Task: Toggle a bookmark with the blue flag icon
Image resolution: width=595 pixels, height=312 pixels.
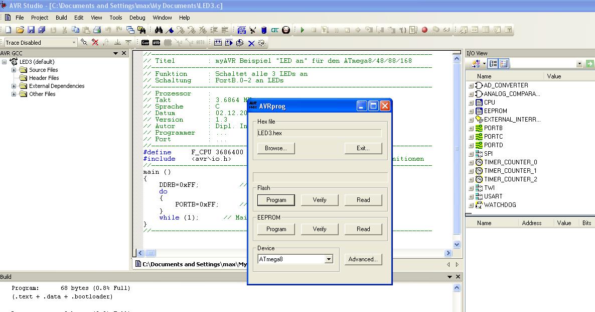Action: click(x=170, y=30)
